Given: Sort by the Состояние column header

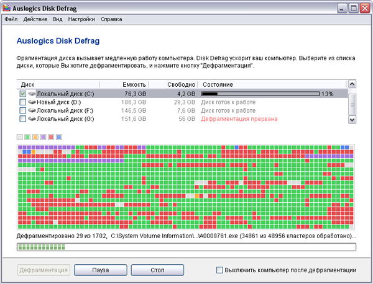Looking at the screenshot, I should (272, 84).
